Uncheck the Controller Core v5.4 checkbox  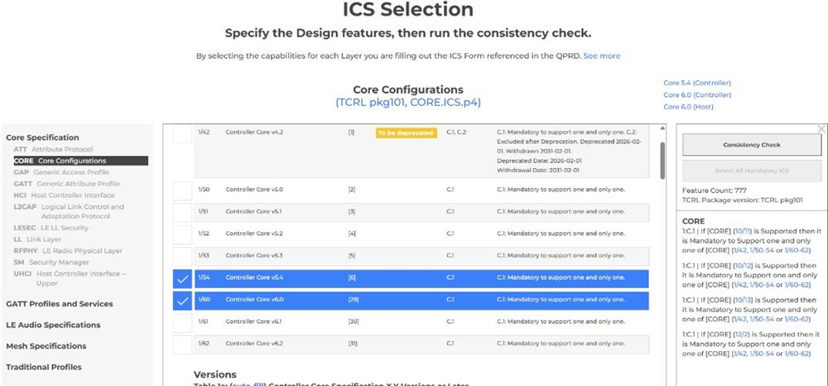click(182, 280)
